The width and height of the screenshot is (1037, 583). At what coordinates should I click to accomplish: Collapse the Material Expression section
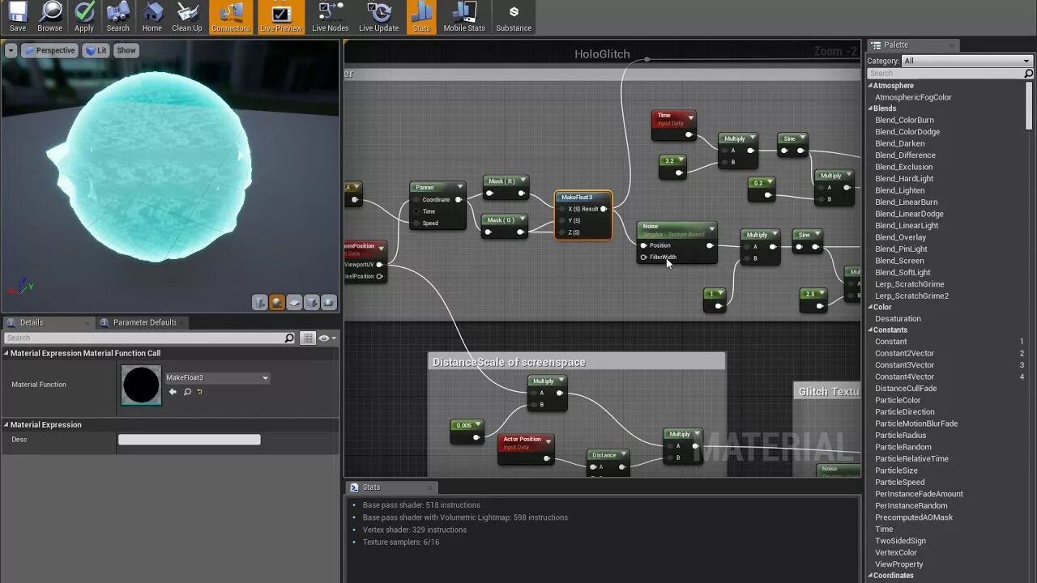pyautogui.click(x=6, y=424)
